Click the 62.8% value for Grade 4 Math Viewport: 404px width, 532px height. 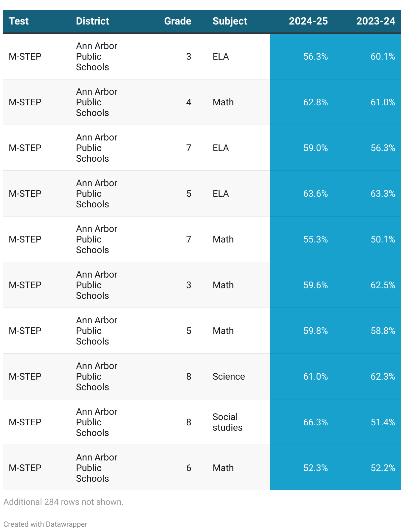pos(315,102)
